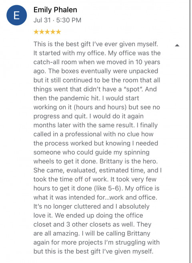The height and width of the screenshot is (263, 192).
Task: Click the second gold rating star
Action: click(x=42, y=32)
